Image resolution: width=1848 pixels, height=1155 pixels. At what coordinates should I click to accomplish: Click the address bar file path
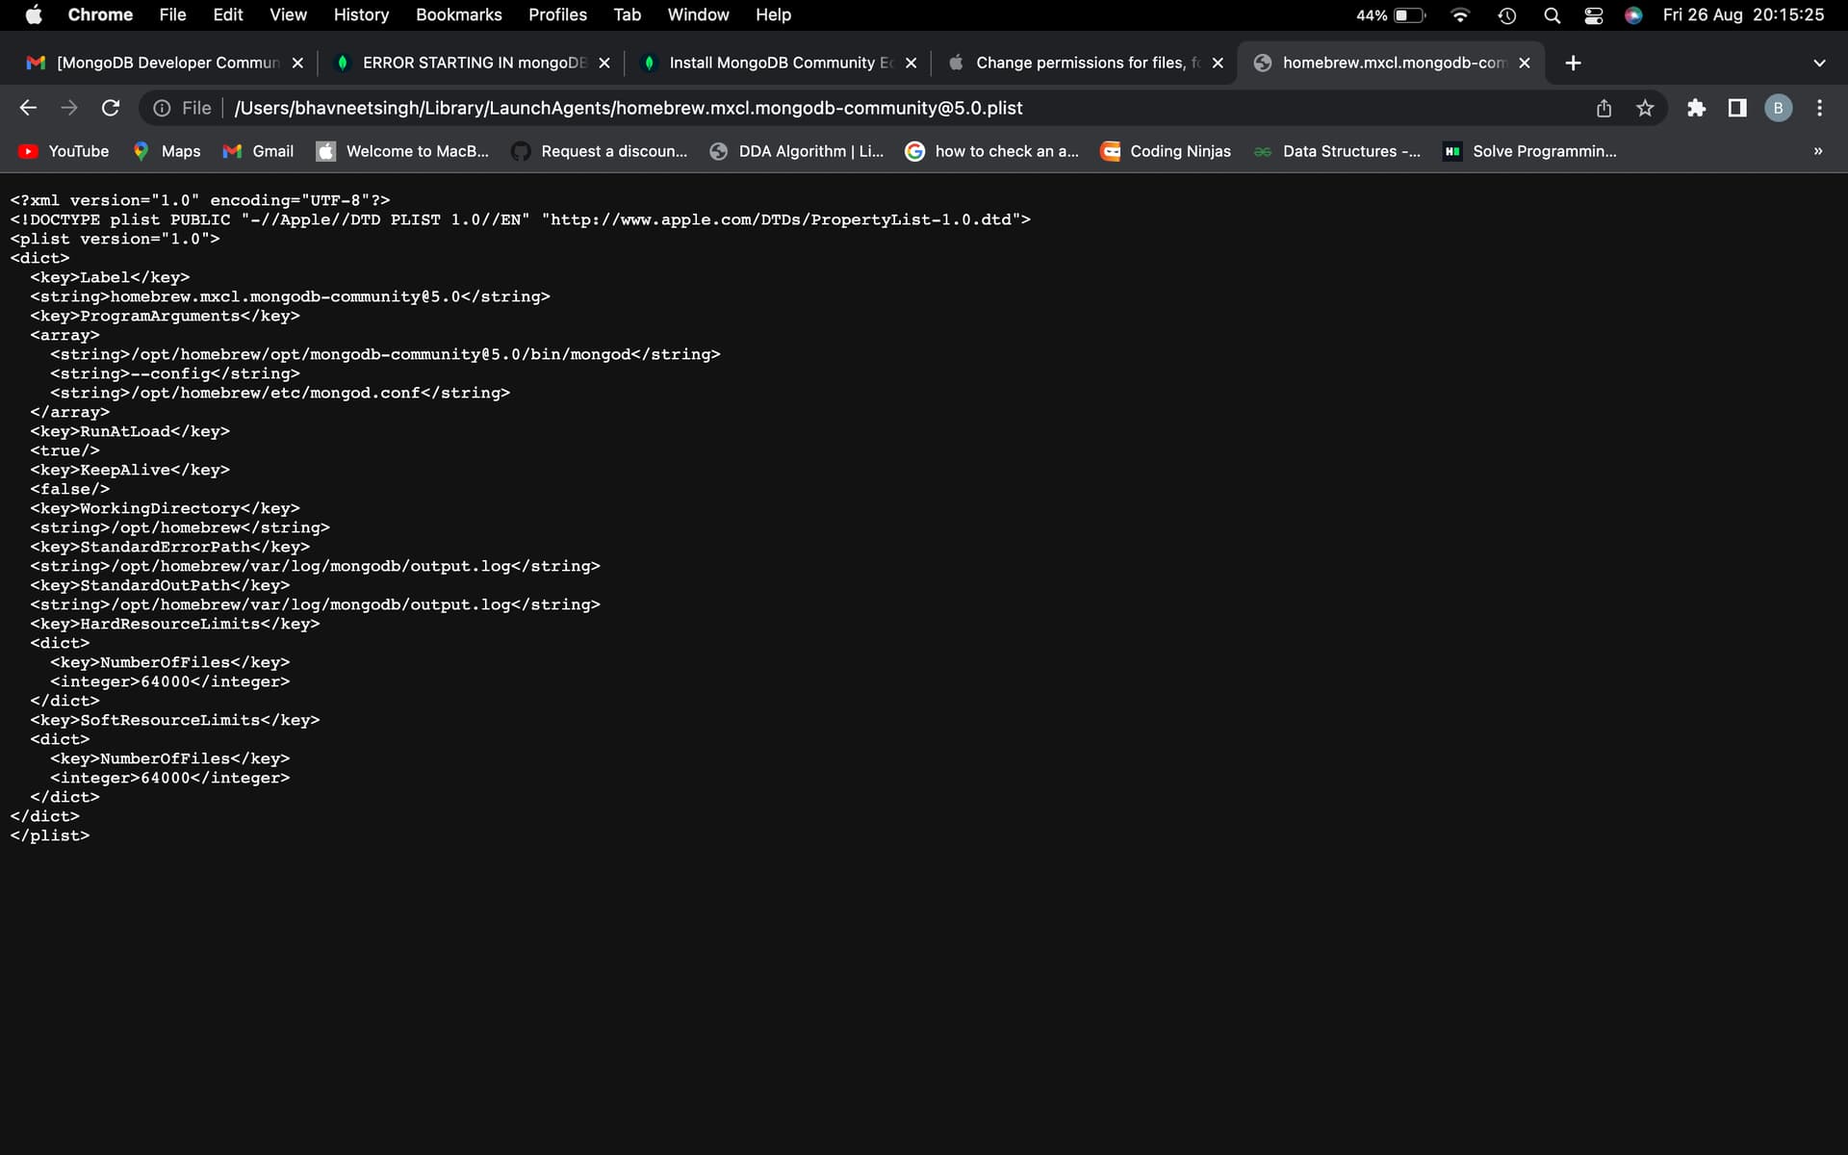[628, 108]
